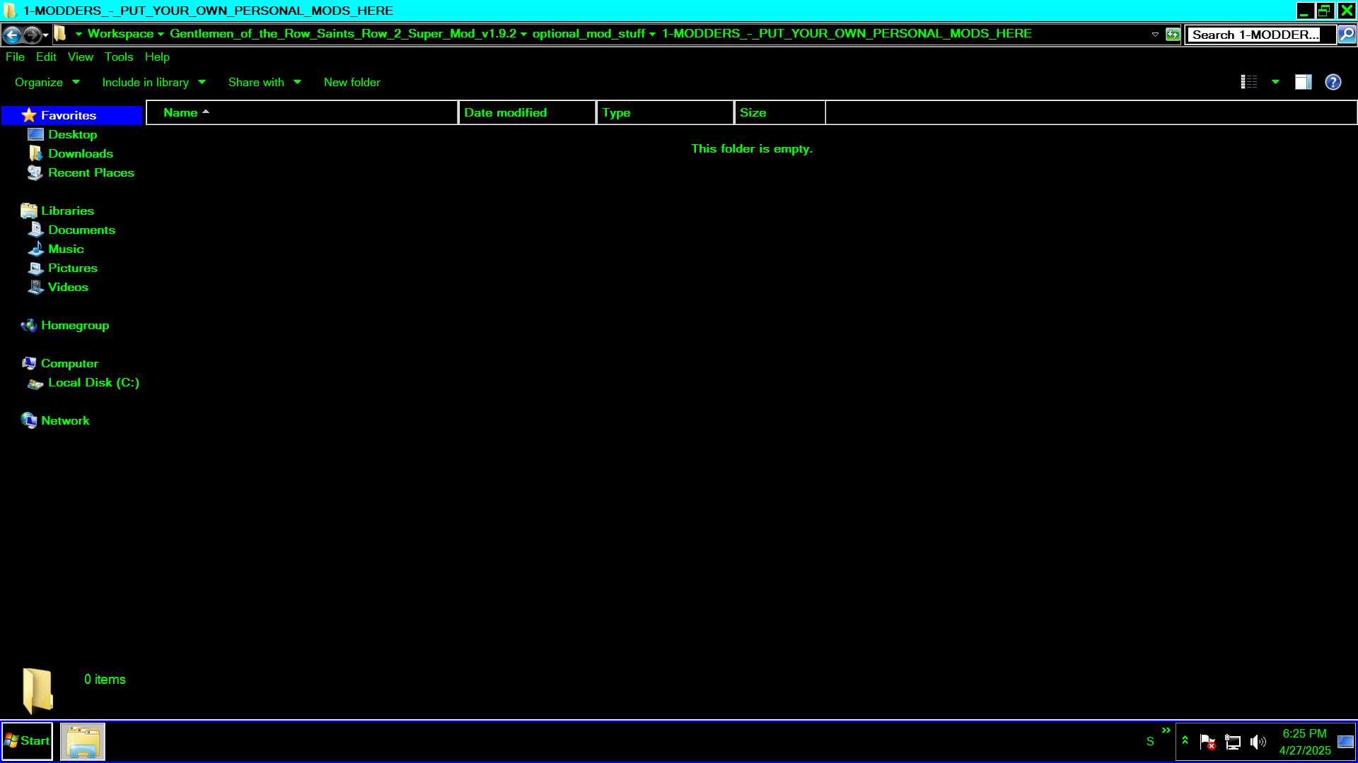Click the Favorites star icon

point(29,115)
